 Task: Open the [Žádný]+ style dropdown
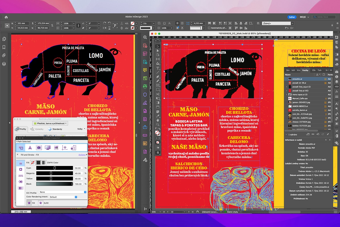278,23
